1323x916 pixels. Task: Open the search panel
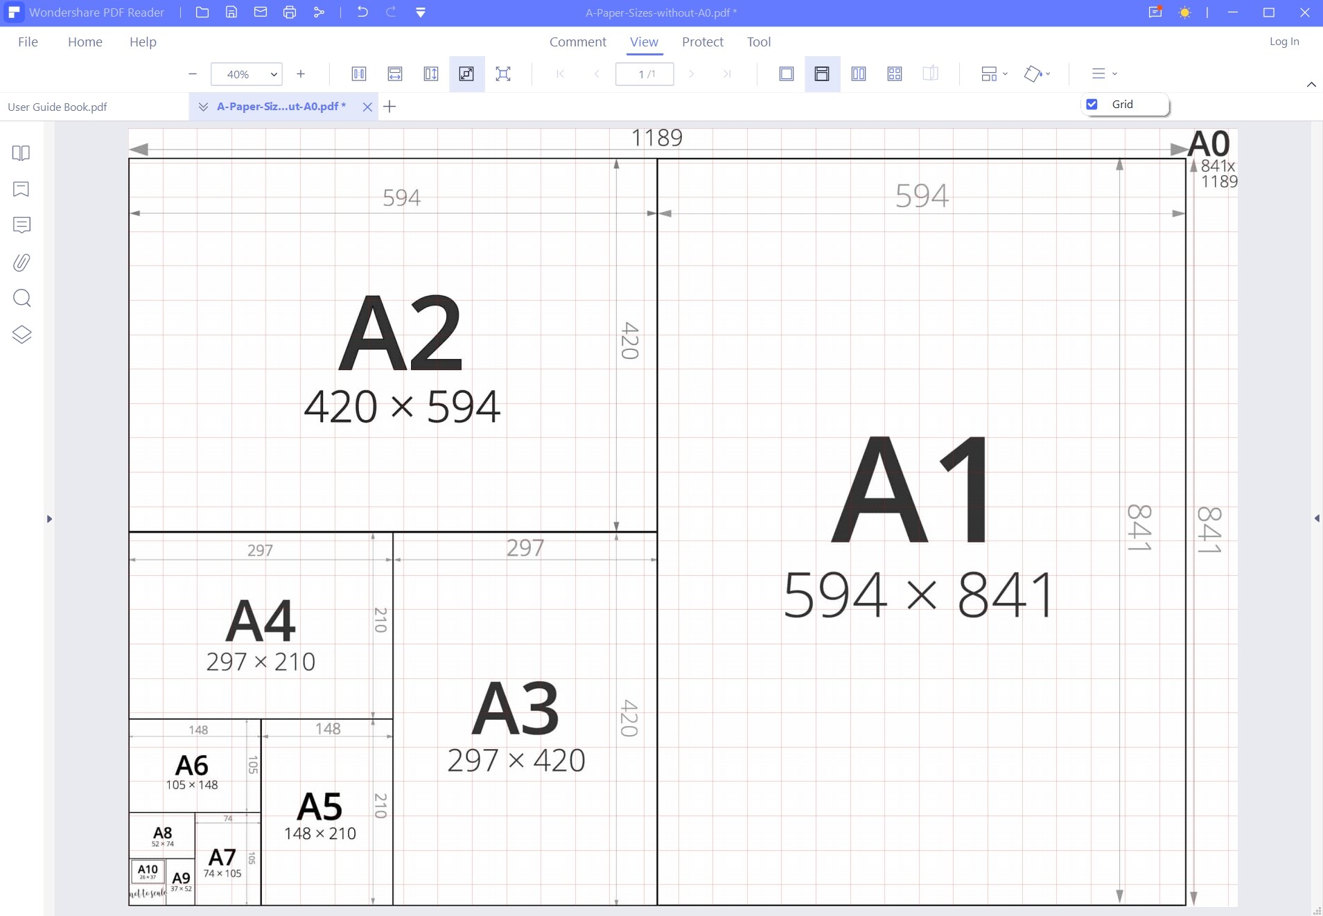[x=21, y=299]
